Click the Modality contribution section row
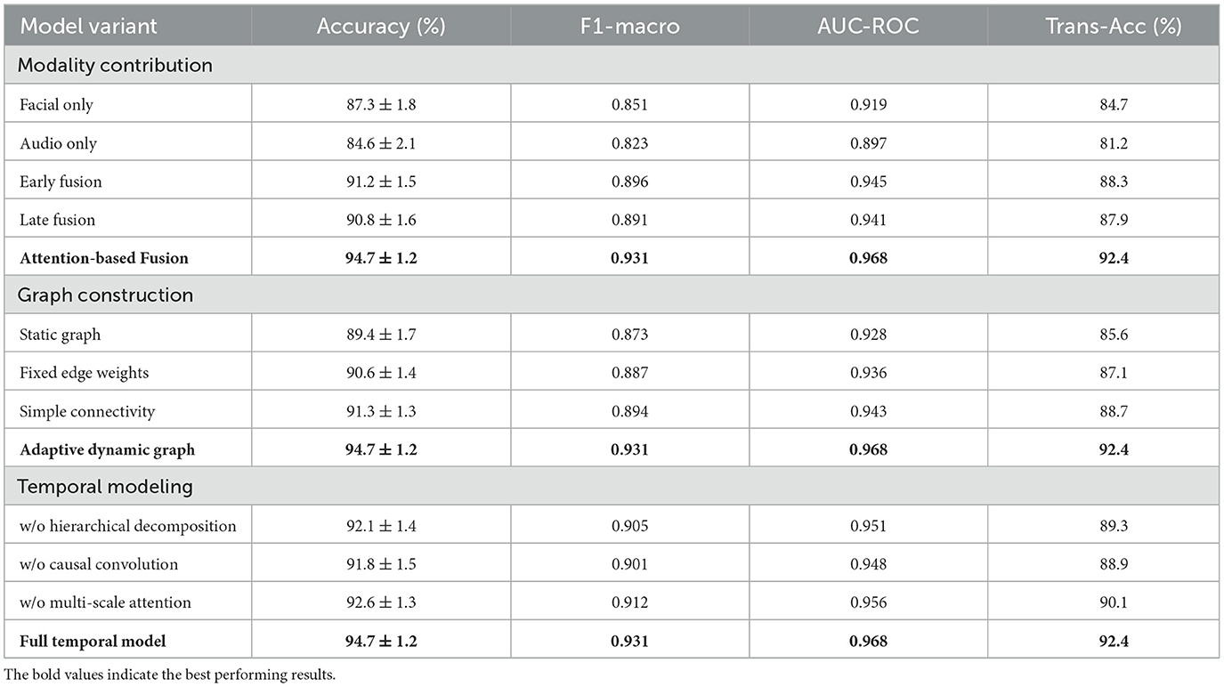Viewport: 1224px width, 687px height. click(x=116, y=66)
